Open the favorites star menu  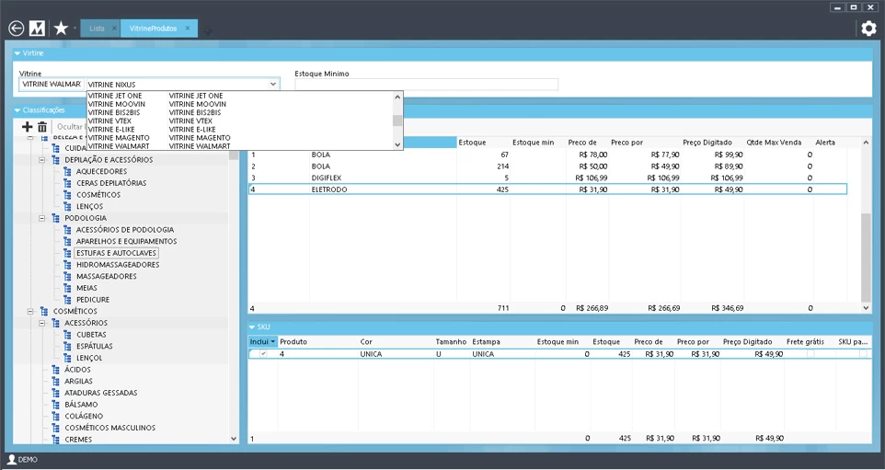61,29
